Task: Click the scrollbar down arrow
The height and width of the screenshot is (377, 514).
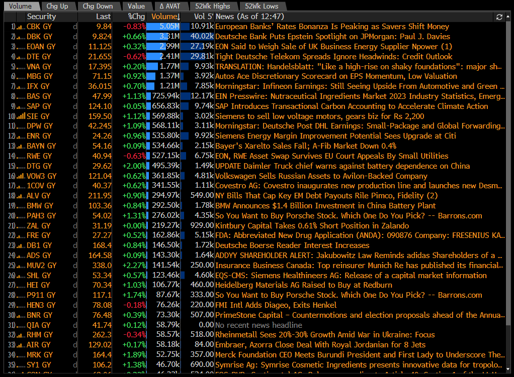Action: 508,369
